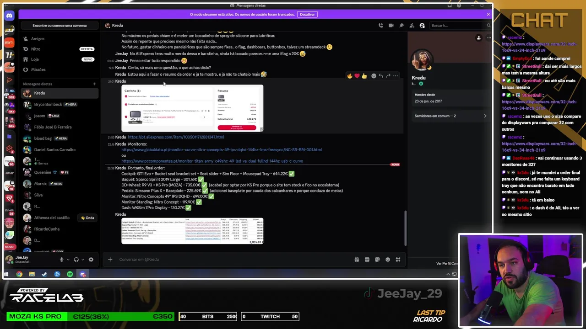This screenshot has width=586, height=329.
Task: Open add reaction emoji picker
Action: coord(374,76)
